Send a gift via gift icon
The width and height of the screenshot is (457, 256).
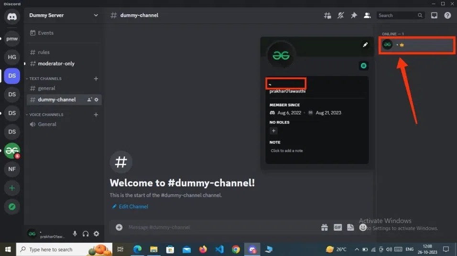coord(325,227)
